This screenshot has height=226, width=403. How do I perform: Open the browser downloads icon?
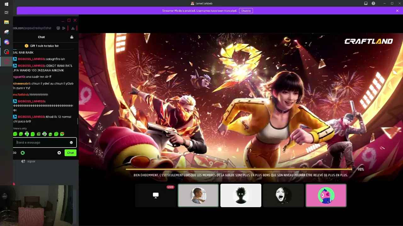[x=73, y=28]
